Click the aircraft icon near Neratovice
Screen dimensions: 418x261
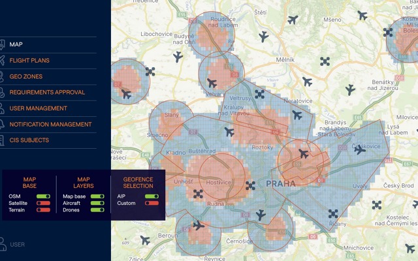(x=297, y=115)
